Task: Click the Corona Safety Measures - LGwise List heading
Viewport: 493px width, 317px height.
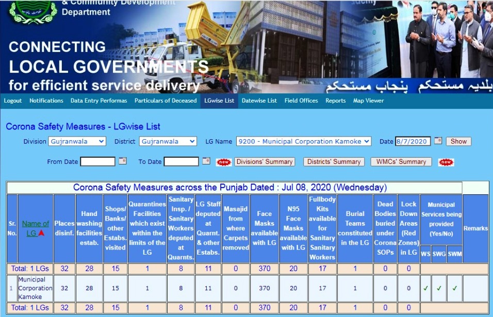Action: coord(83,127)
